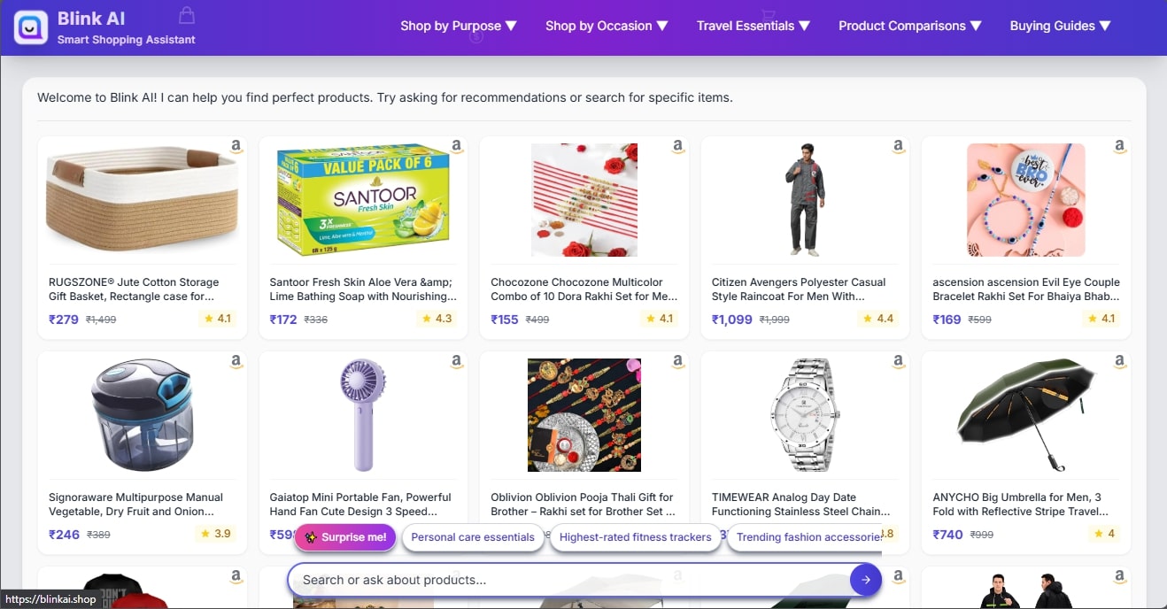This screenshot has width=1167, height=609.
Task: Open the Chocozone Dora Rakhi product link
Action: click(583, 289)
